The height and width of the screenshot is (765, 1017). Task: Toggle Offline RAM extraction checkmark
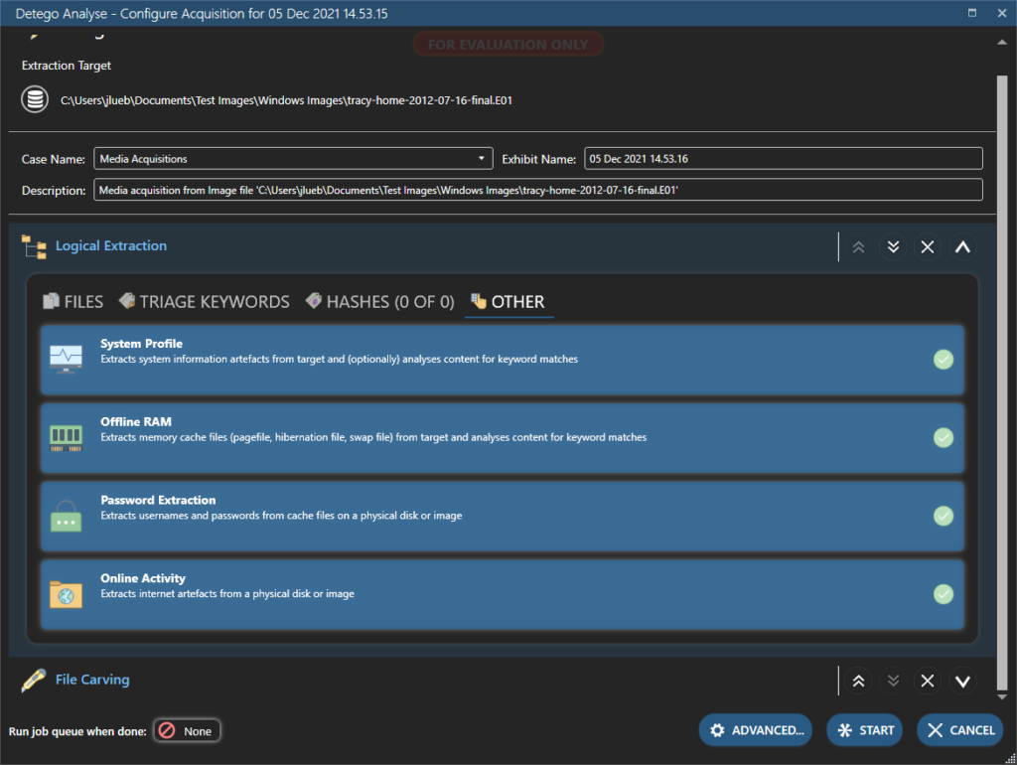pos(944,437)
